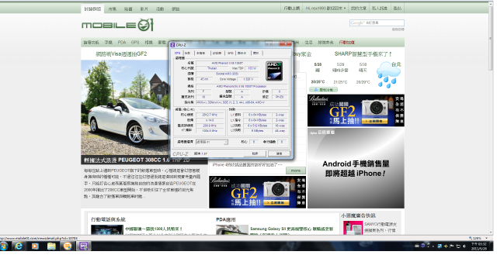Image resolution: width=497 pixels, height=279 pixels.
Task: Open the Action Center flag tray icon
Action: [x=452, y=246]
